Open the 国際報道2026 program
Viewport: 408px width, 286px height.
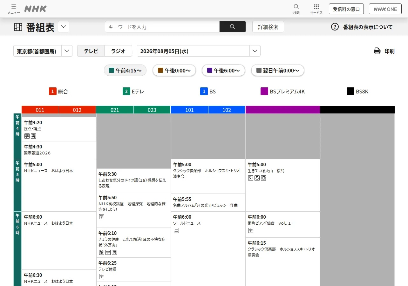tap(59, 150)
